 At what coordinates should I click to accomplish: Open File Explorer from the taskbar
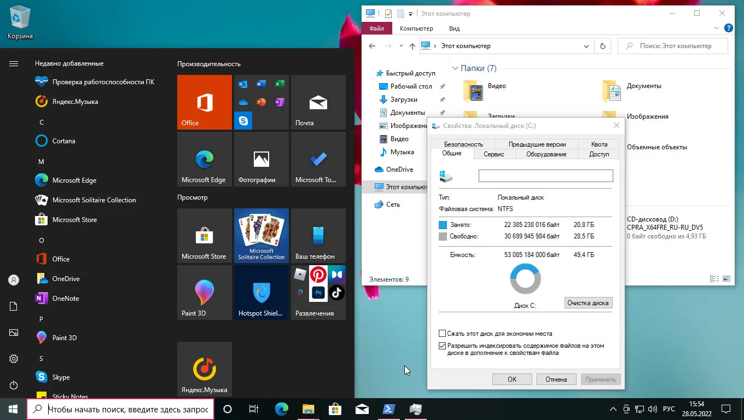coord(309,409)
